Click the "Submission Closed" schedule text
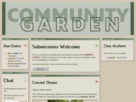The image size is (136, 102). (15, 61)
